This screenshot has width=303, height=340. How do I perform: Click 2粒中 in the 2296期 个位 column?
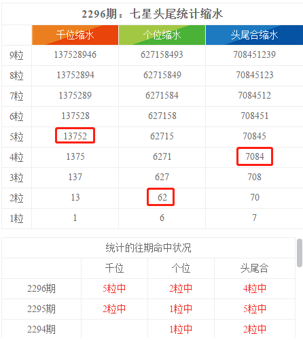coord(181,288)
